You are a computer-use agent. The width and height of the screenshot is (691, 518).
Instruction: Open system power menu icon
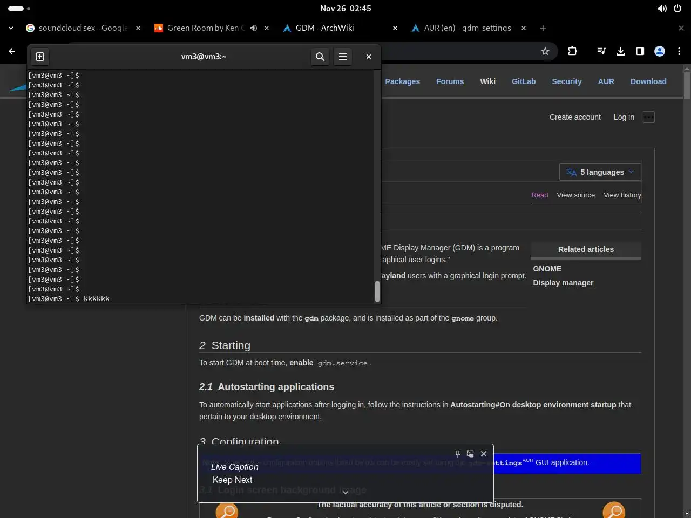pos(678,9)
